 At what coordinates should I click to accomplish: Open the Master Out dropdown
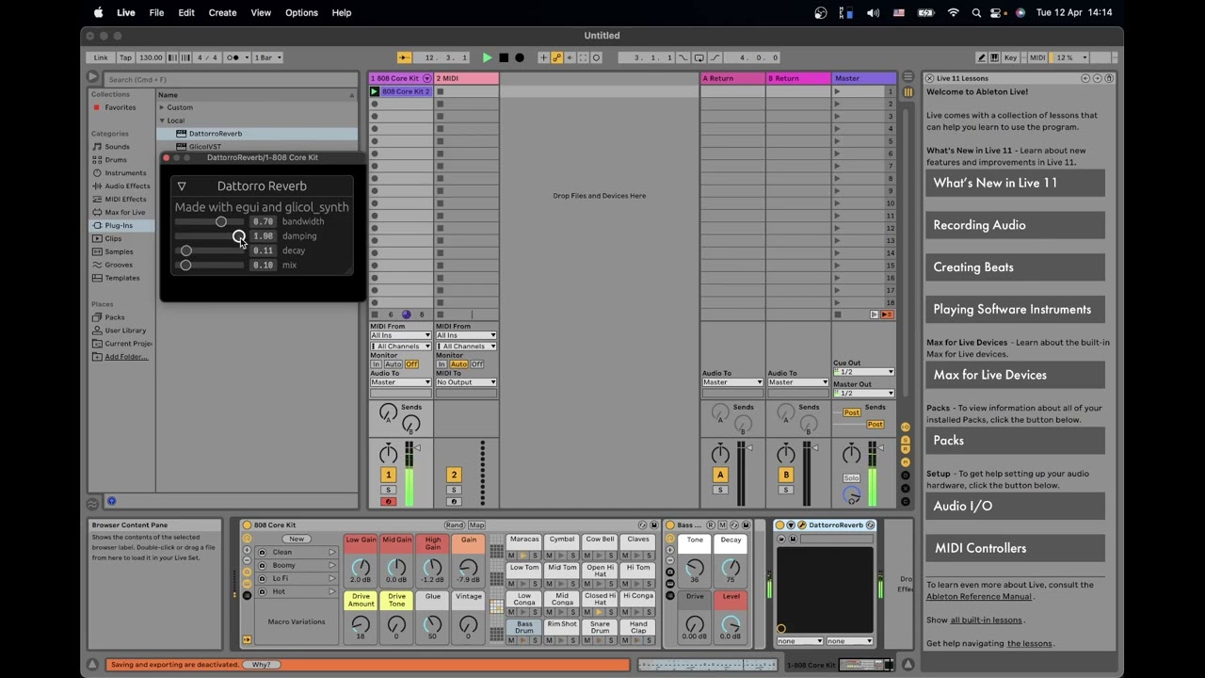864,393
